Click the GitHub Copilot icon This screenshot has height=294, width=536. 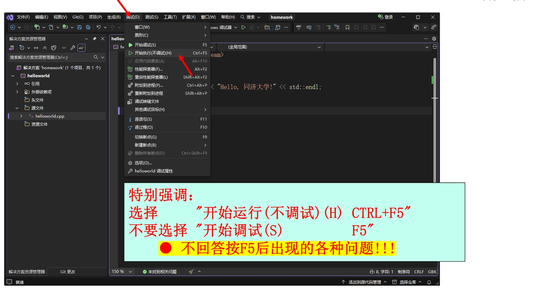[x=417, y=27]
